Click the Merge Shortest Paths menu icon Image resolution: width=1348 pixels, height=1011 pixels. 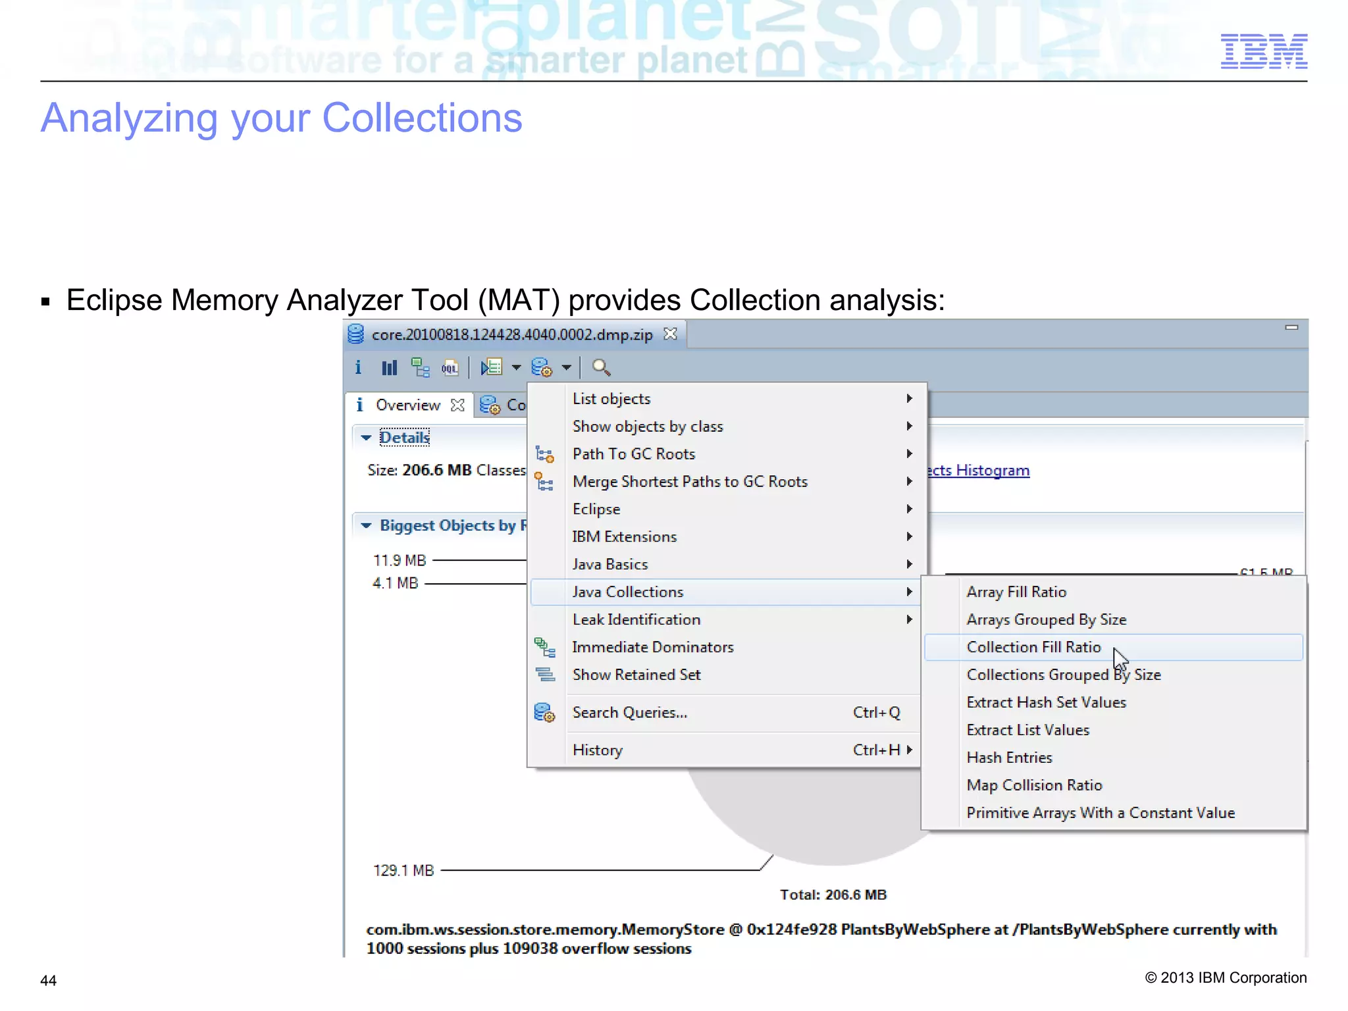(x=544, y=482)
